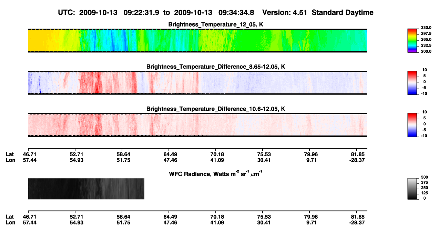
Task: Click upper axis longitude value -28.37
Action: tap(357, 160)
